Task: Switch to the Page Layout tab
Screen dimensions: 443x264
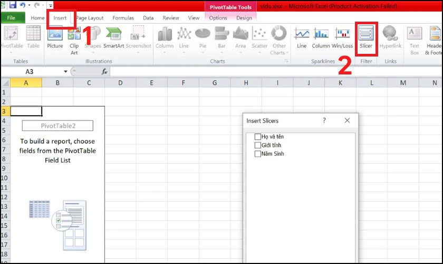Action: tap(90, 18)
